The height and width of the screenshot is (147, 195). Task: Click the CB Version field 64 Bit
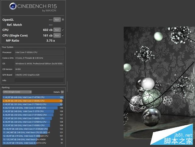[39, 69]
